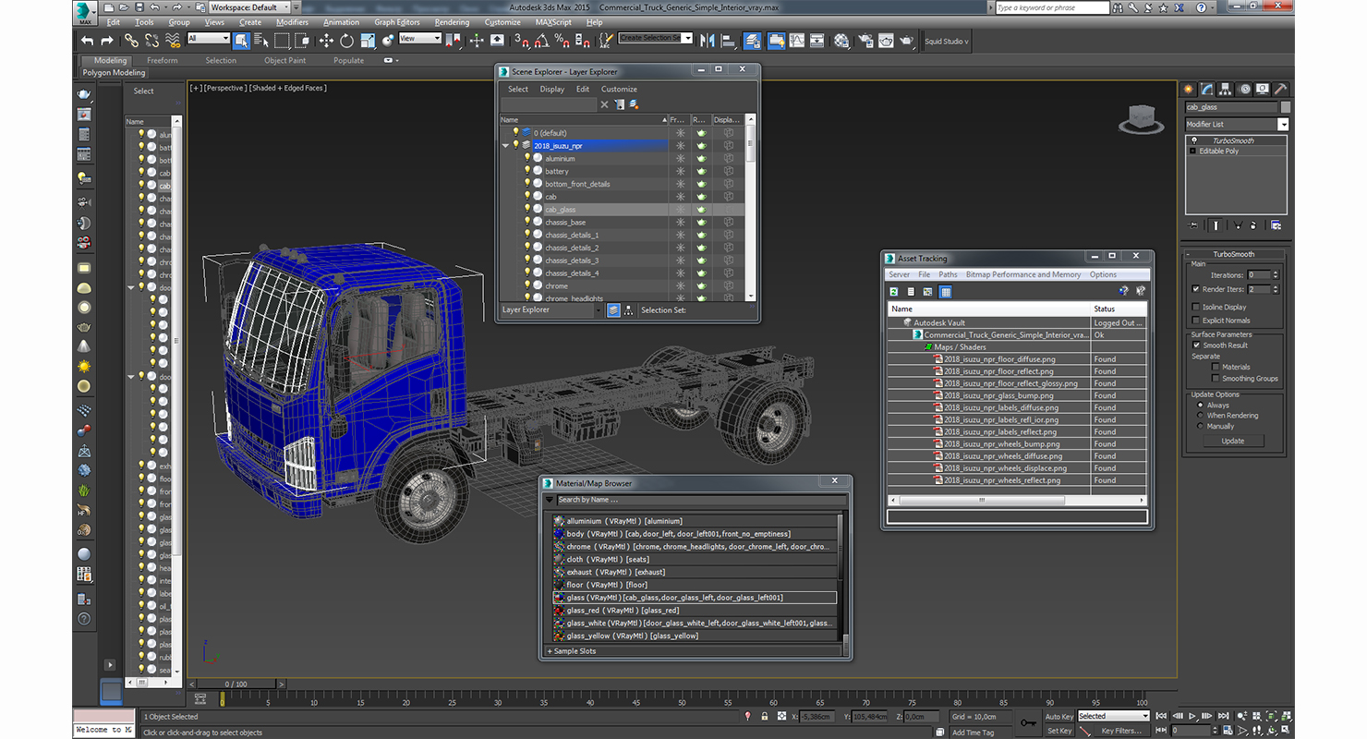Image resolution: width=1367 pixels, height=739 pixels.
Task: Open the Utilities hammer panel icon
Action: [x=1280, y=89]
